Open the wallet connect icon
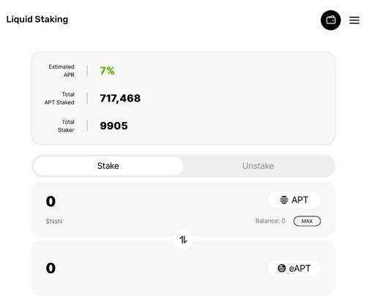Viewport: 366px width, 301px height. pos(331,20)
